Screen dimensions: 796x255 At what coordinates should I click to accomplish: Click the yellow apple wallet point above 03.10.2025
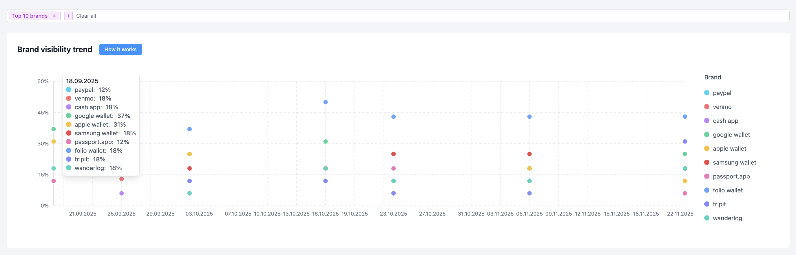coord(189,154)
